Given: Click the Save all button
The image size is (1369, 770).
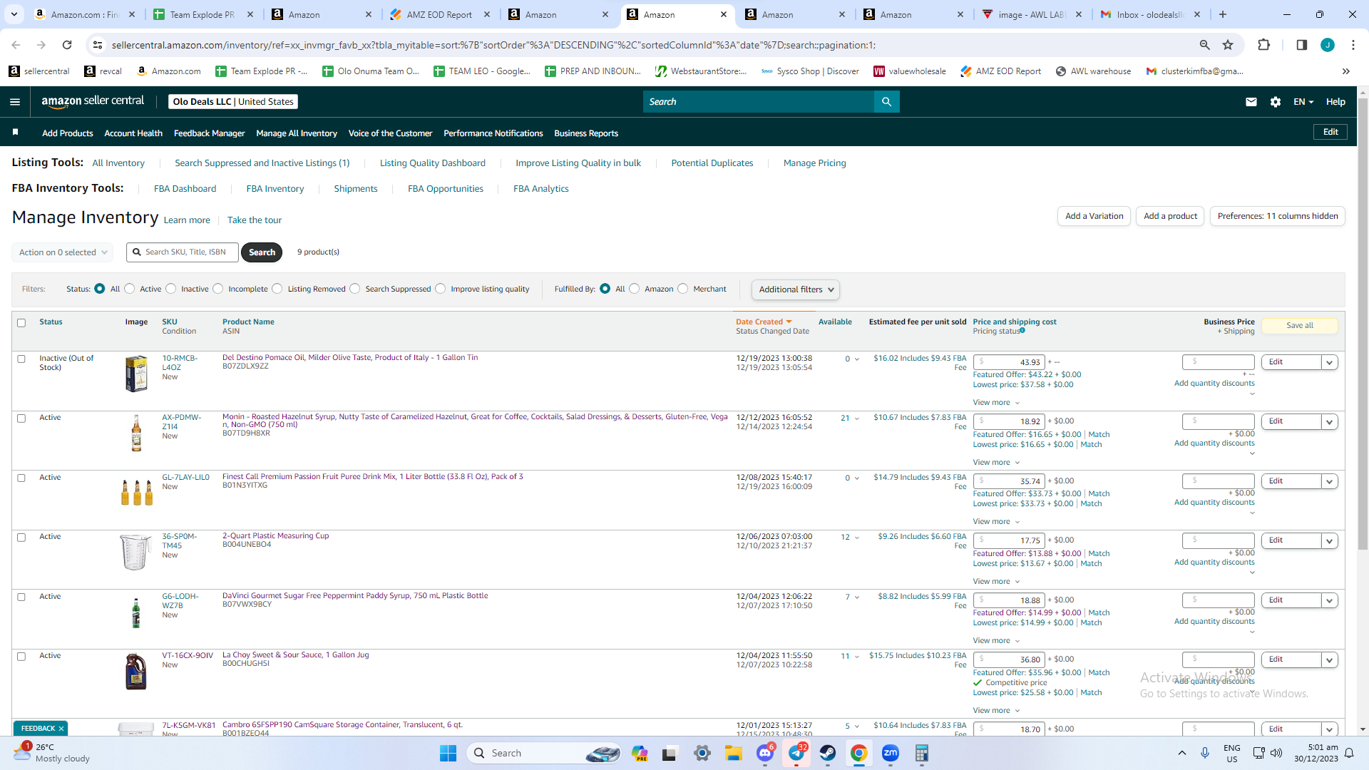Looking at the screenshot, I should pos(1300,325).
